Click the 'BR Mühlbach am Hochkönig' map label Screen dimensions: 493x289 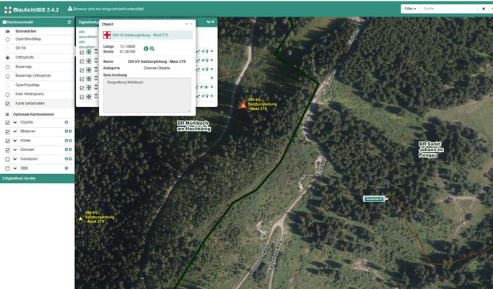click(193, 126)
